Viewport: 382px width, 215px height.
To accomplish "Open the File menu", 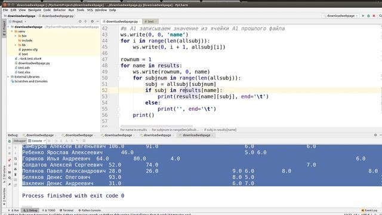I will click(5, 10).
